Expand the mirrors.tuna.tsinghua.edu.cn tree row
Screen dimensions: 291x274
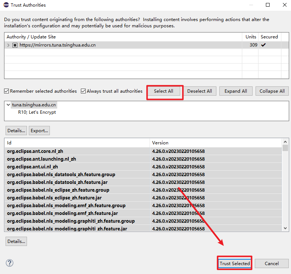8,45
